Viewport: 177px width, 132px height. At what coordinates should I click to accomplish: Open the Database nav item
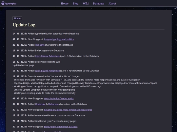(99, 4)
